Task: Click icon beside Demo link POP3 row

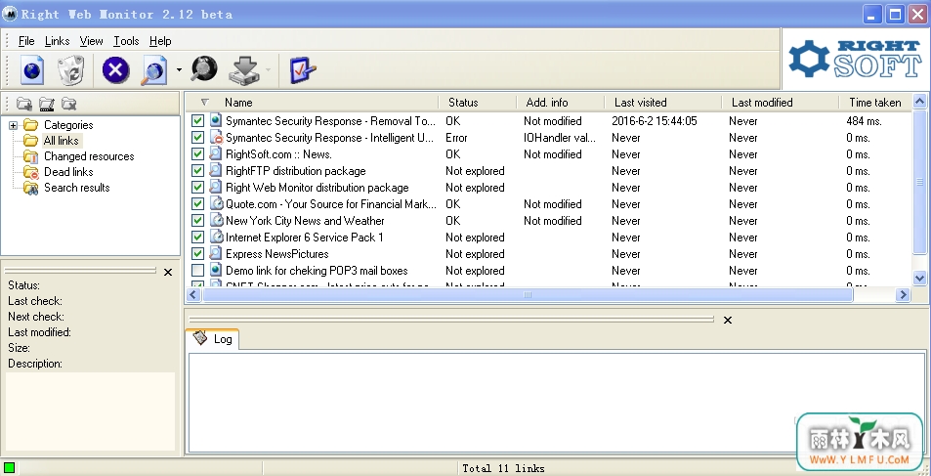Action: 216,271
